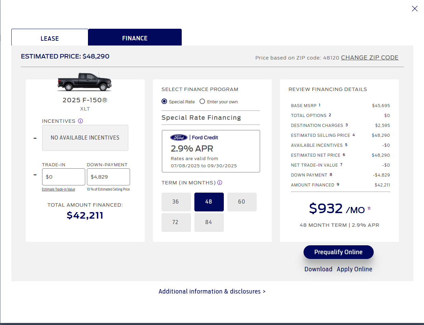
Task: Expand Additional information & disclosures
Action: click(x=212, y=291)
